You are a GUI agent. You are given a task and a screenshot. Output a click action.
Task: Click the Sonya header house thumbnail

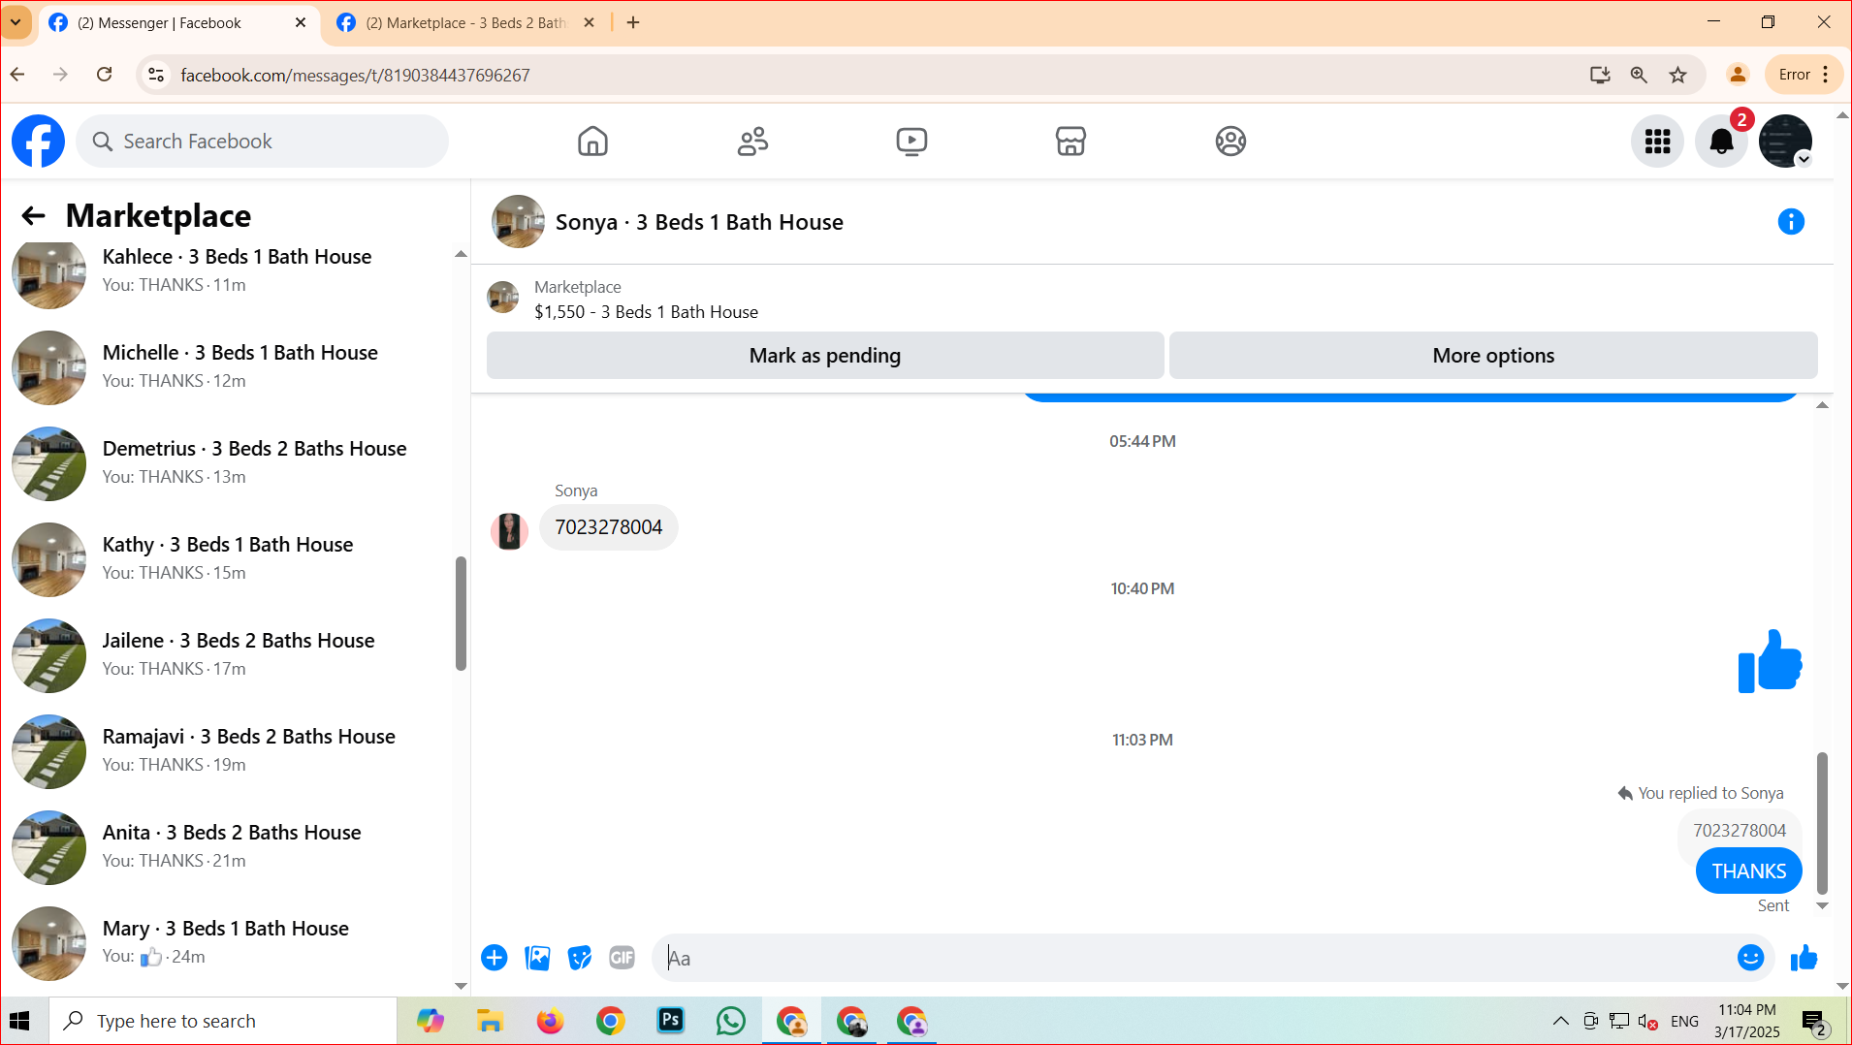coord(518,222)
